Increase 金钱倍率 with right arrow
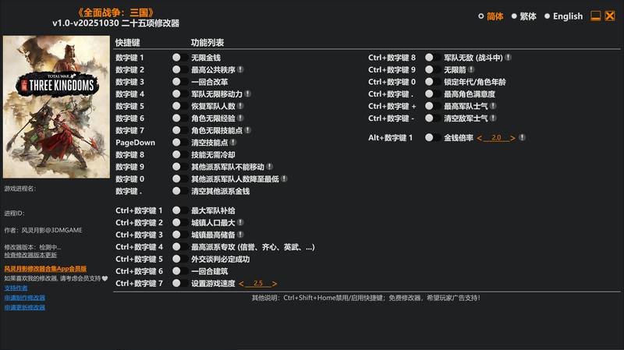The width and height of the screenshot is (624, 350). (x=512, y=138)
